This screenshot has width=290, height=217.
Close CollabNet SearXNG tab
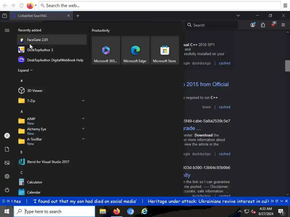[x=69, y=16]
